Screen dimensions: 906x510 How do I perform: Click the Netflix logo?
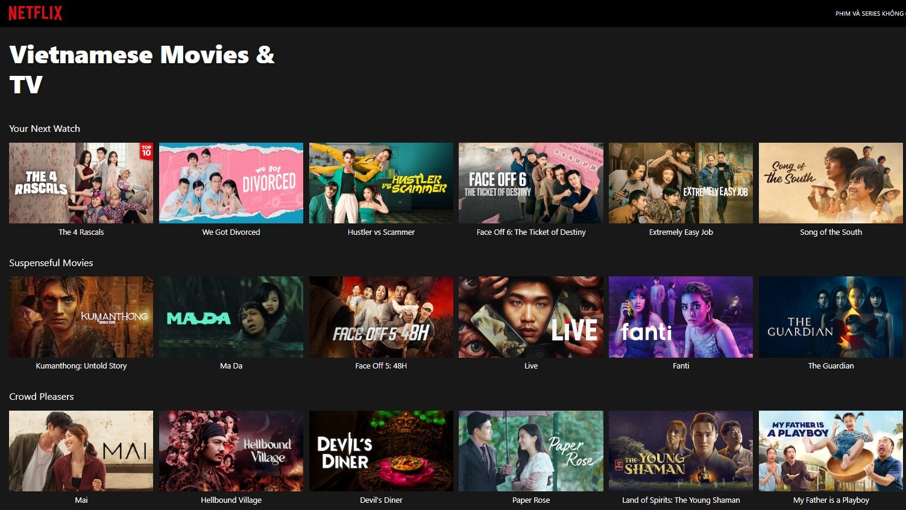(35, 13)
